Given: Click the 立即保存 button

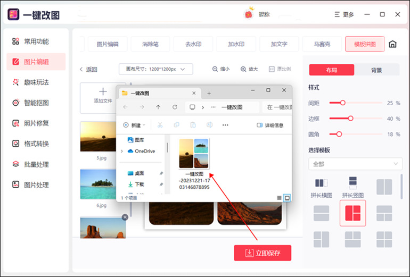Looking at the screenshot, I should coord(263,253).
